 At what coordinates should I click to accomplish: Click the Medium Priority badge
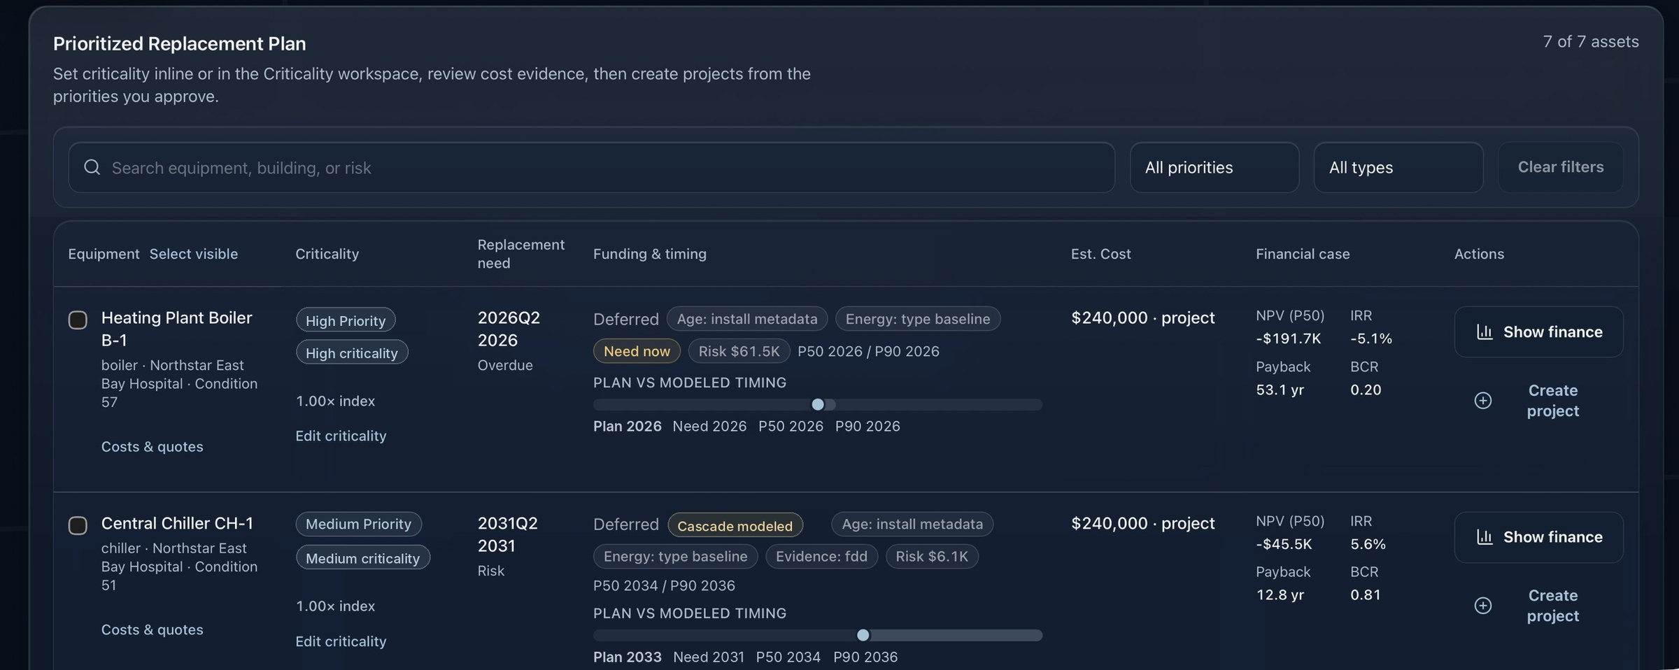(359, 524)
